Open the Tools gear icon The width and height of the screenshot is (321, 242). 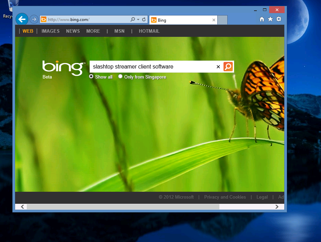coord(279,19)
